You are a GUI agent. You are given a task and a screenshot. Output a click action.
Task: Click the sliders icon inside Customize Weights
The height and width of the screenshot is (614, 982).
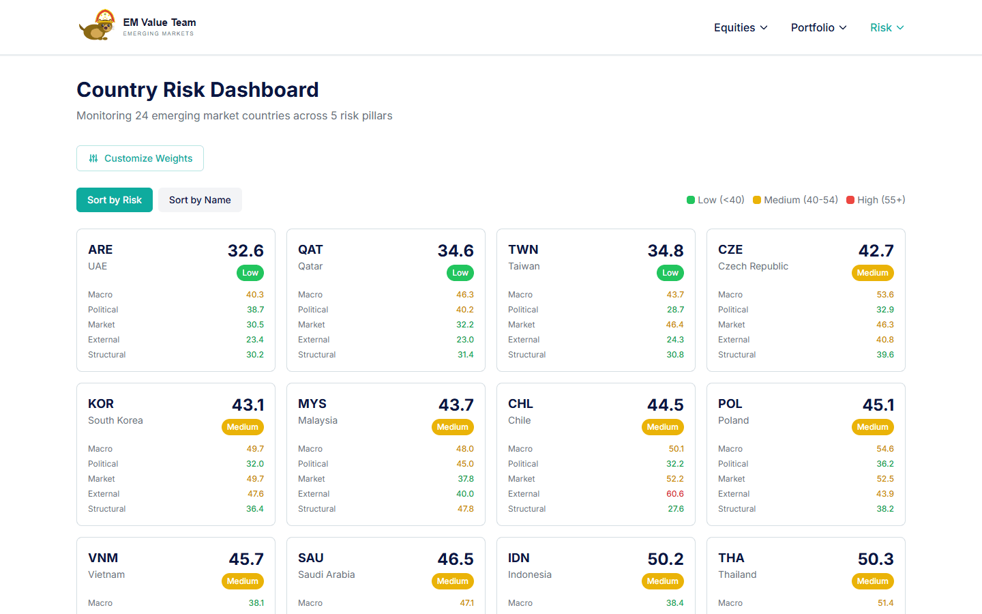tap(94, 158)
